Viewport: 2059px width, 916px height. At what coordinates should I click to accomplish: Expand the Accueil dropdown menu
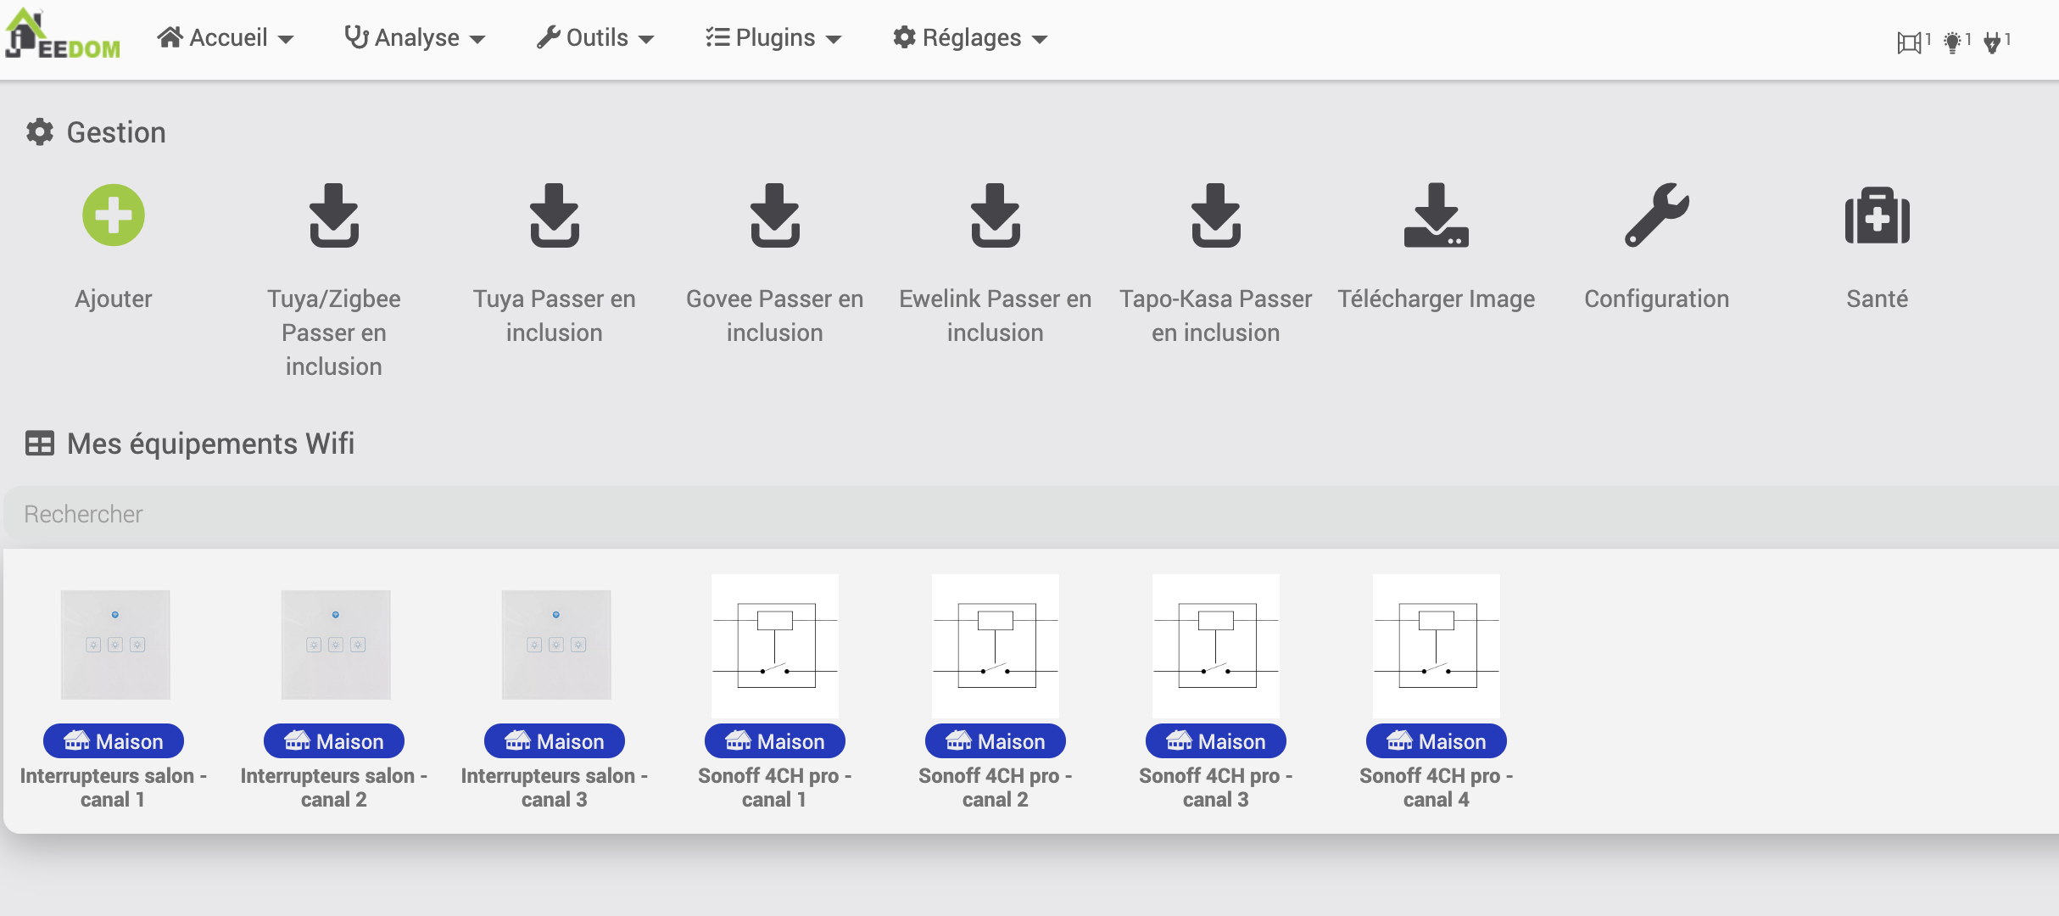tap(226, 38)
